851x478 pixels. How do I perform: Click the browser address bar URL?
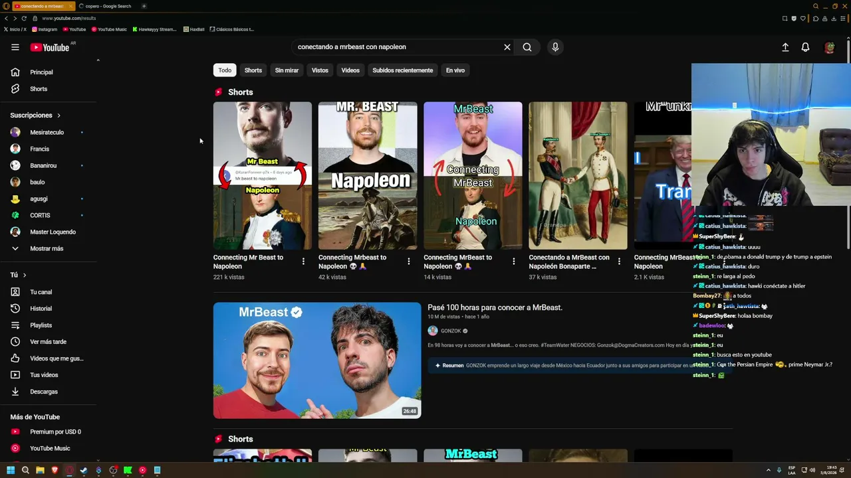tap(69, 18)
